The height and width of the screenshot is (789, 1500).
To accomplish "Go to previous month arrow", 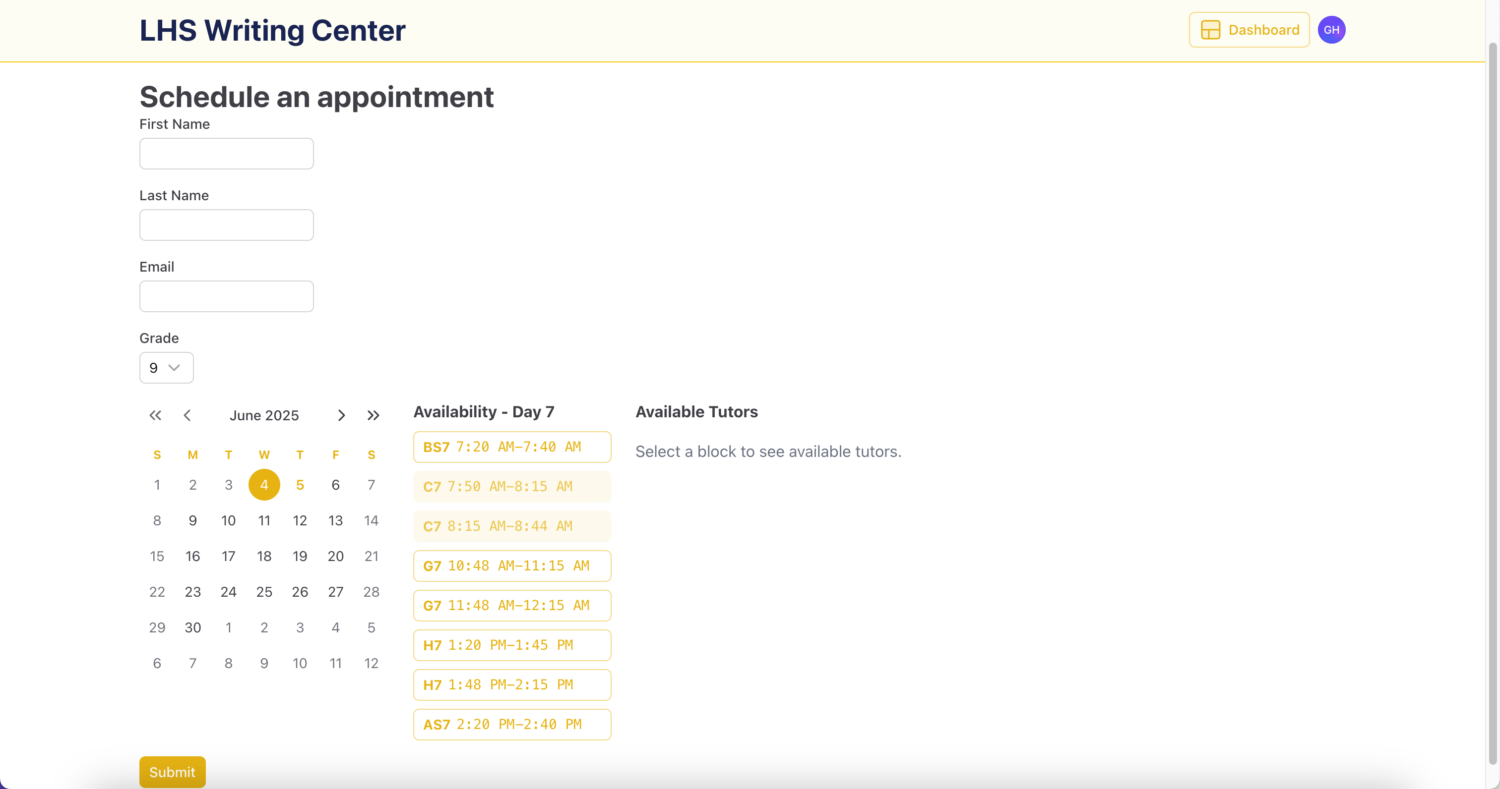I will 187,415.
